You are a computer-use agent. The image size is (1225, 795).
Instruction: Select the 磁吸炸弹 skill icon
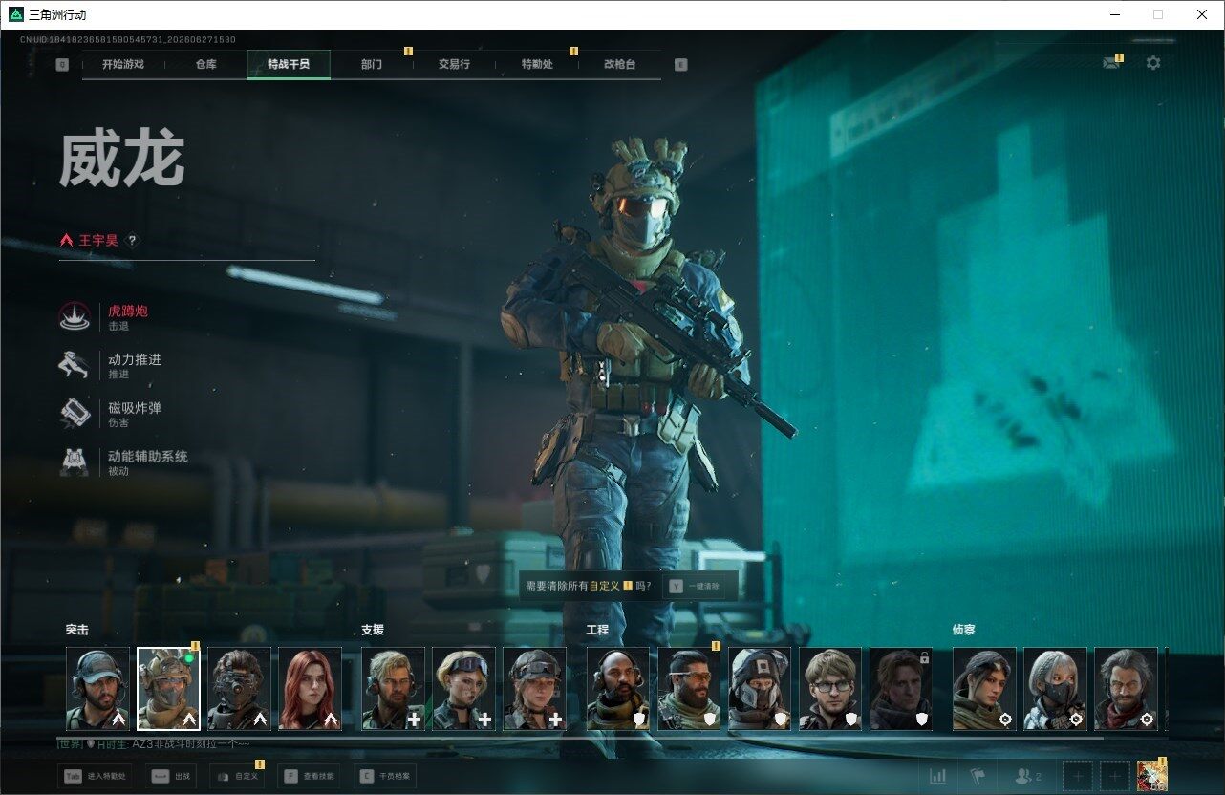tap(75, 413)
